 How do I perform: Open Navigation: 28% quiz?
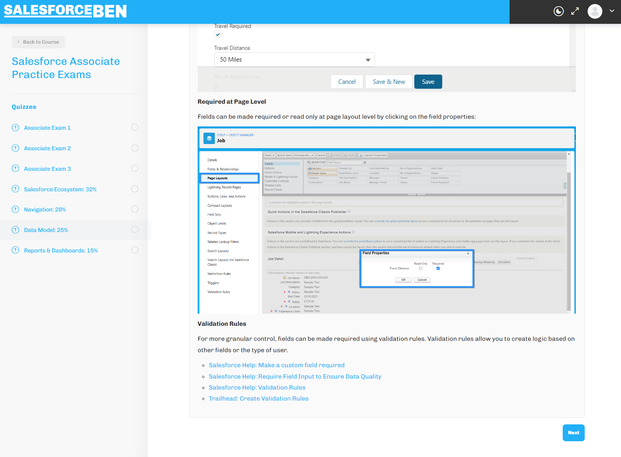tap(45, 210)
